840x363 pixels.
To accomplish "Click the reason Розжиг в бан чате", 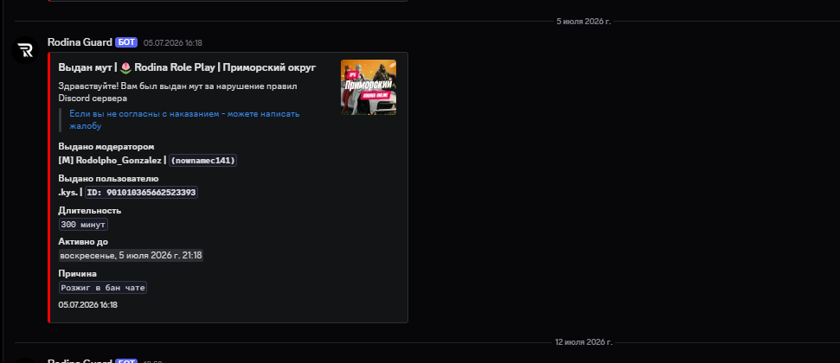I will tap(103, 288).
